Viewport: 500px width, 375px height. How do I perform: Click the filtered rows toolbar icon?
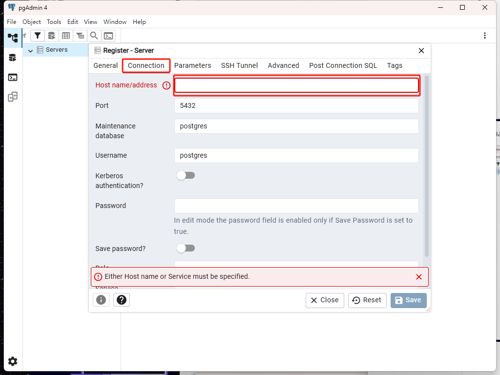coord(80,35)
